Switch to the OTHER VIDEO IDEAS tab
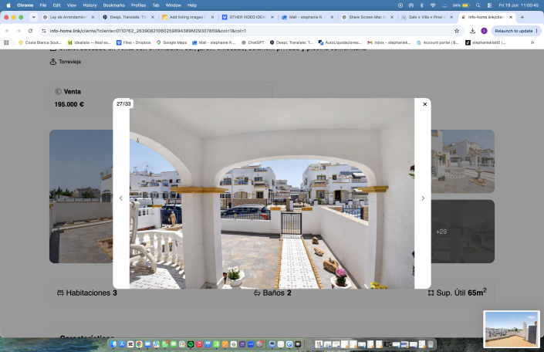544x352 pixels. click(248, 17)
